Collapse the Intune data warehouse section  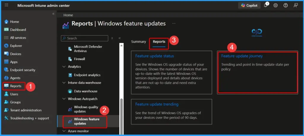point(64,83)
